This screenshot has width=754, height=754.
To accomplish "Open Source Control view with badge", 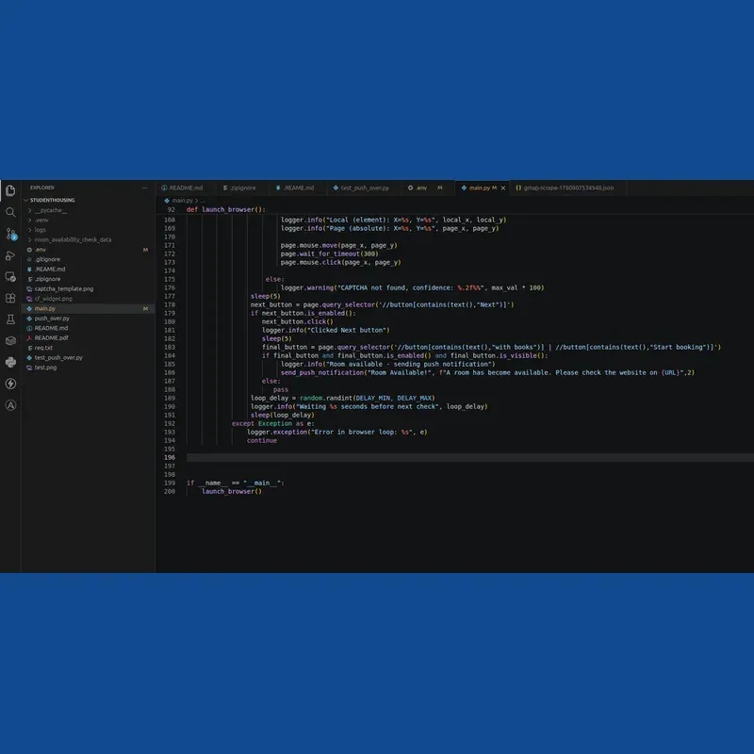I will point(10,234).
